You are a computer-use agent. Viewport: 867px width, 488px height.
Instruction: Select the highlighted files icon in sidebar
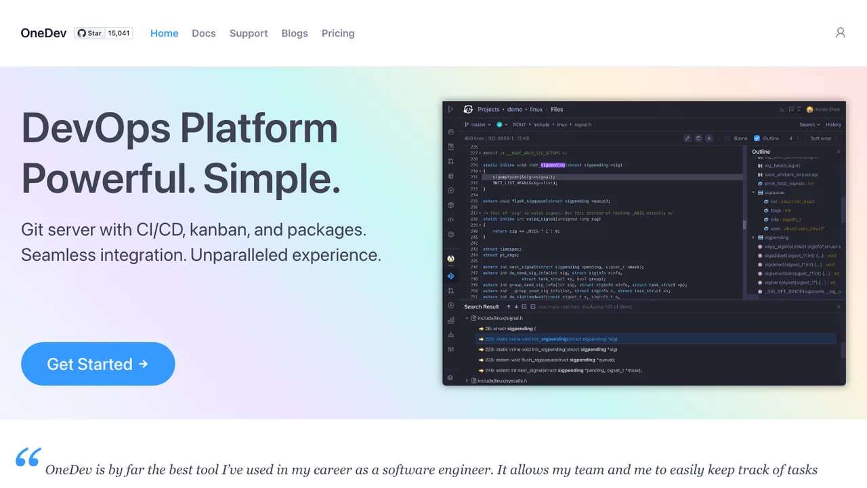[x=451, y=276]
